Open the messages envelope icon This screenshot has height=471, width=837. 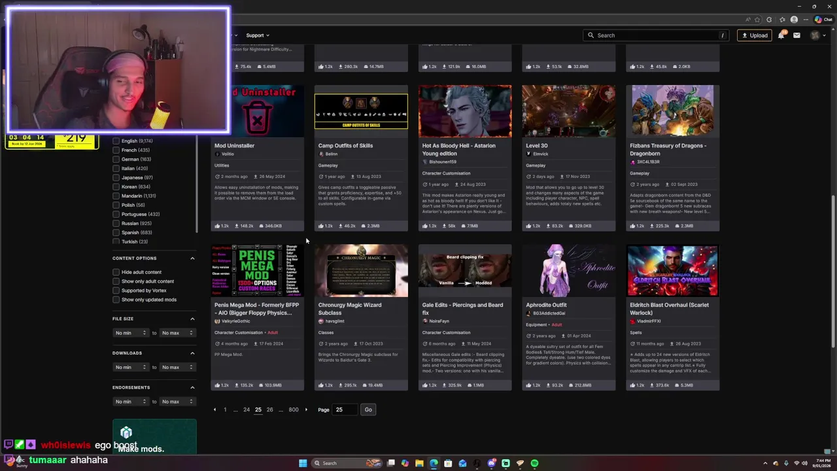coord(796,35)
